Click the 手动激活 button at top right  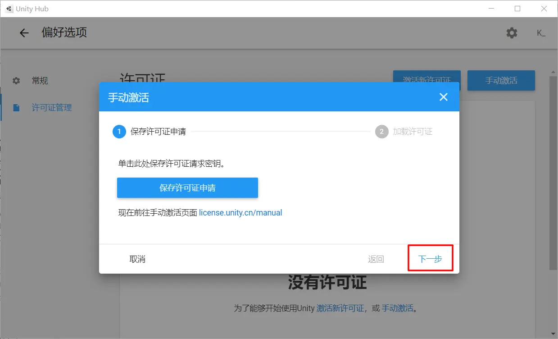point(501,80)
